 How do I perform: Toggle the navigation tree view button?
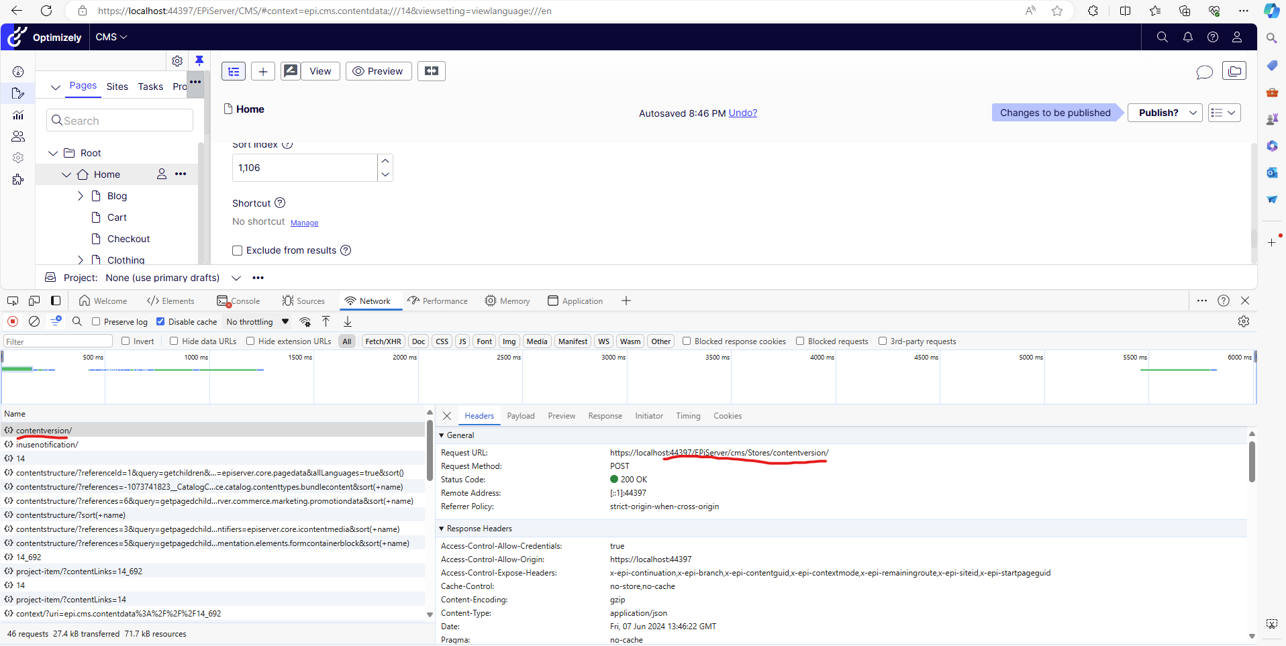(x=234, y=71)
